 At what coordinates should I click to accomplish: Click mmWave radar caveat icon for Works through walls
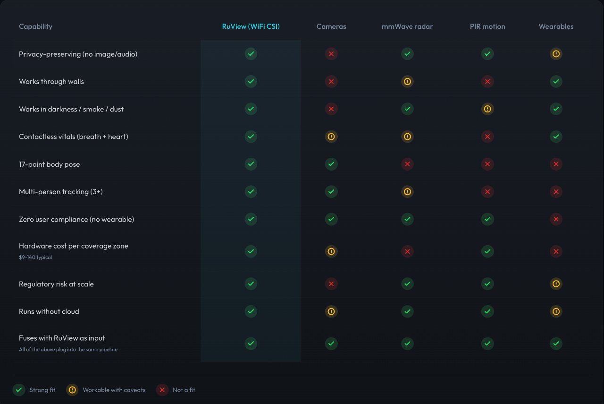(x=407, y=82)
